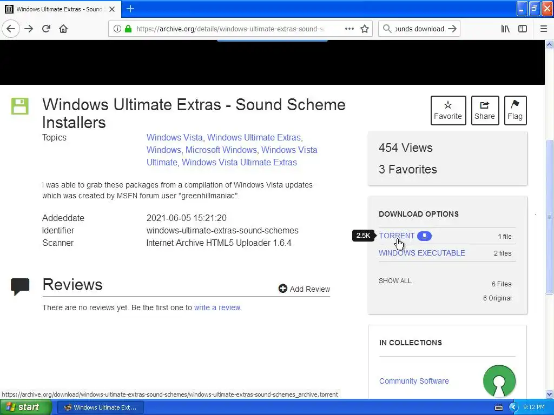This screenshot has width=554, height=415.
Task: Click the 9:12 PM taskbar clock
Action: (x=534, y=407)
